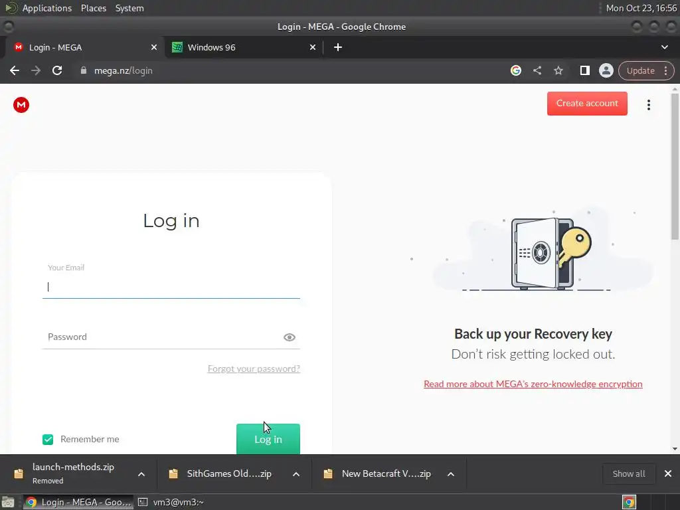Close the downloads bar
The height and width of the screenshot is (510, 680).
[x=668, y=473]
